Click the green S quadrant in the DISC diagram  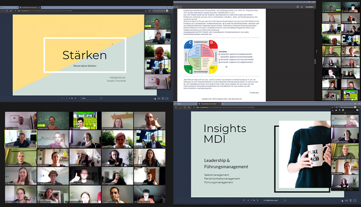tap(188, 70)
